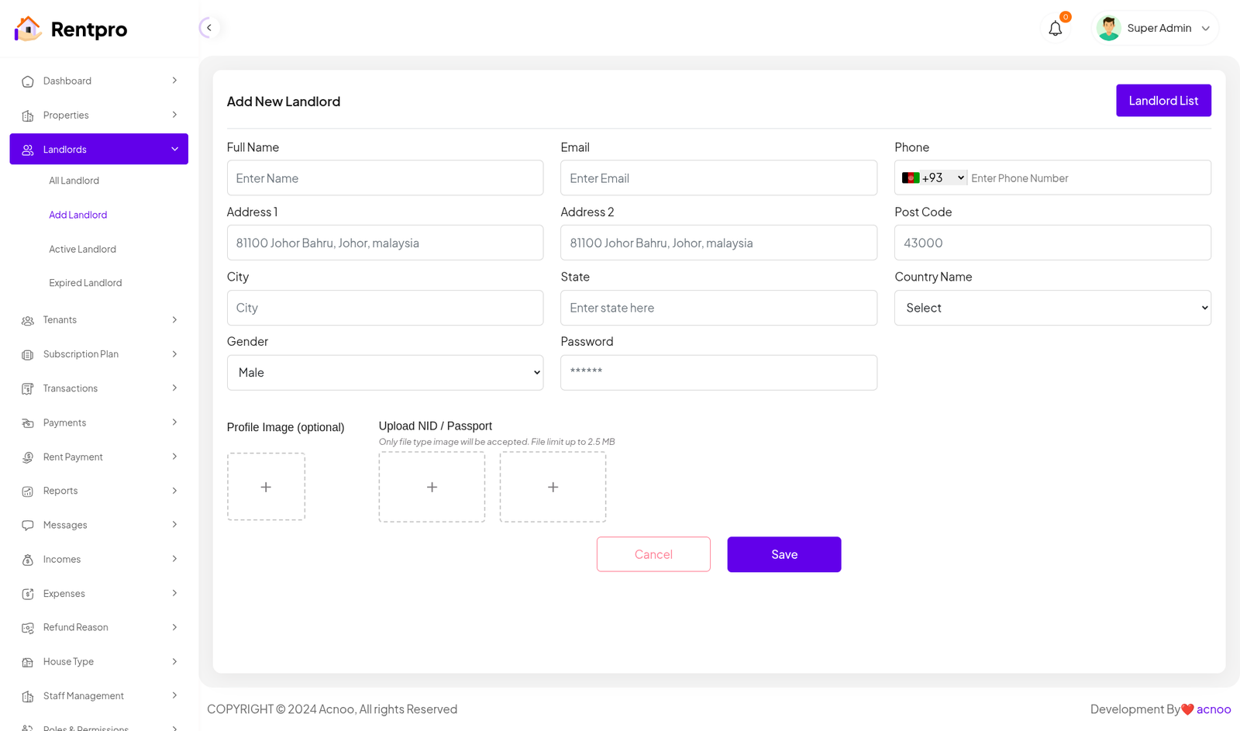Click the Super Admin avatar image

(x=1108, y=29)
